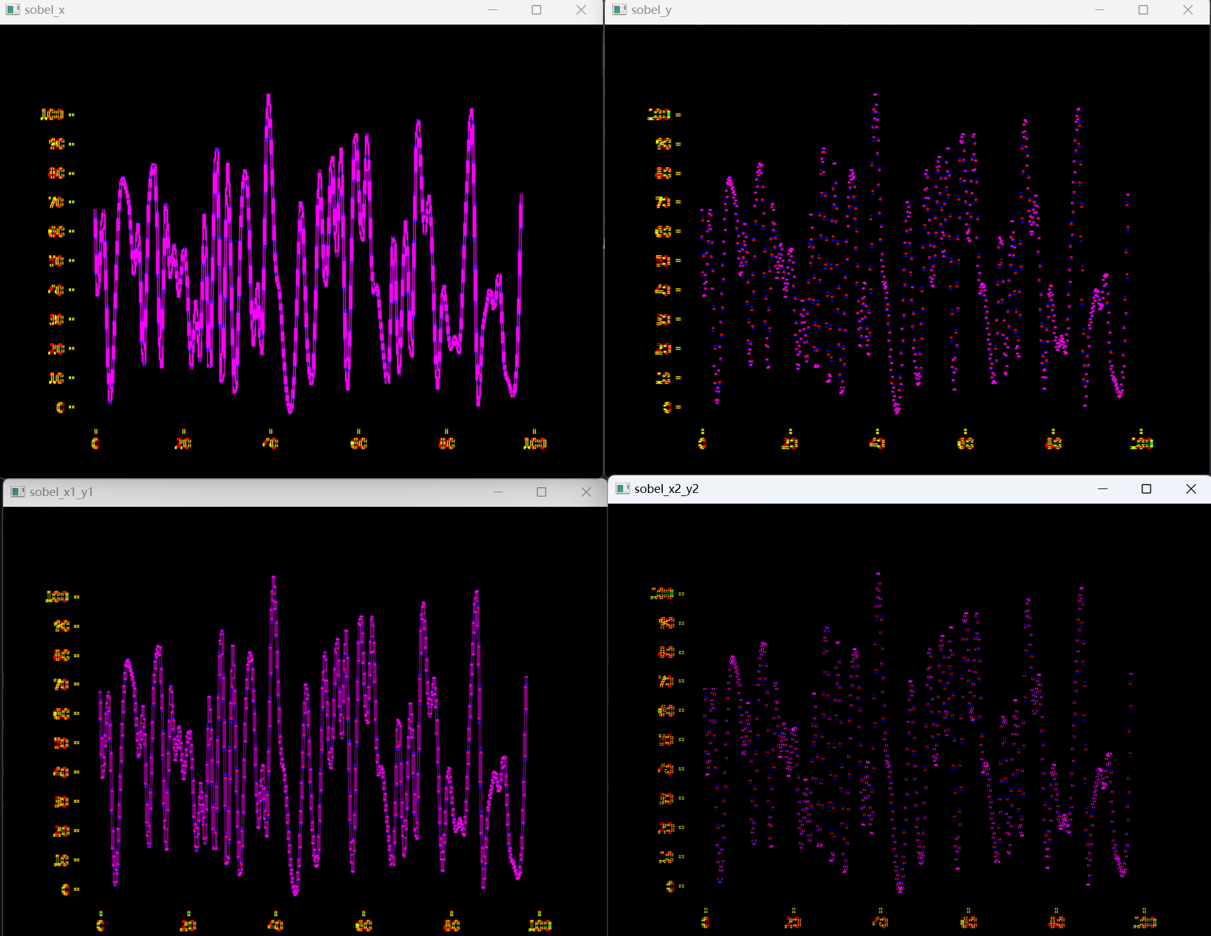Close the sobel_x1_y1 window
This screenshot has height=936, width=1211.
click(x=586, y=492)
